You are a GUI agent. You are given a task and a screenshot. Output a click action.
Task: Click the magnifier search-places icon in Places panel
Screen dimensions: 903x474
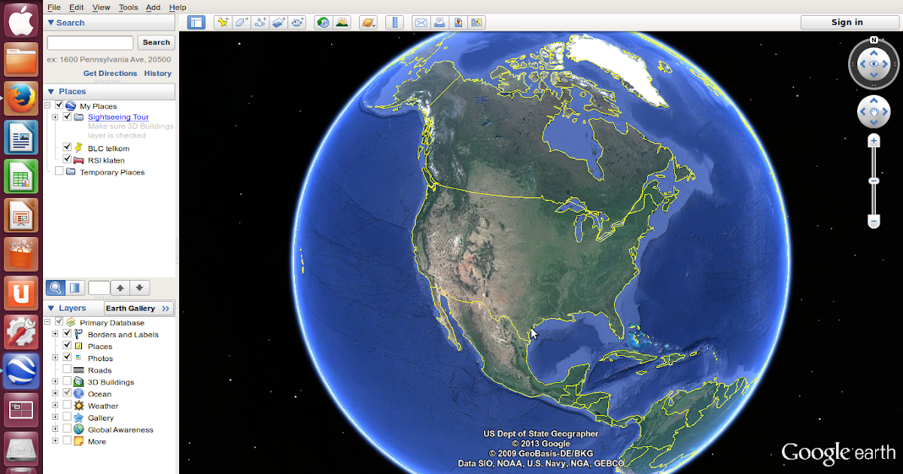coord(55,287)
